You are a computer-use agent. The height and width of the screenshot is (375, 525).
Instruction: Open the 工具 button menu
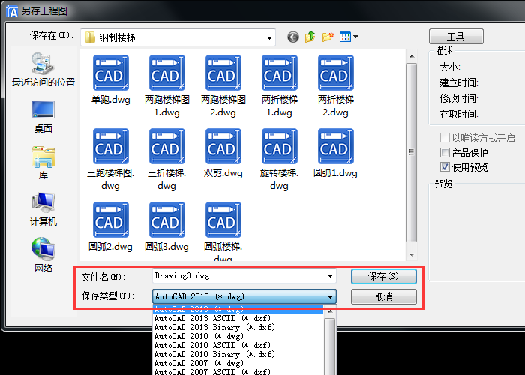456,36
